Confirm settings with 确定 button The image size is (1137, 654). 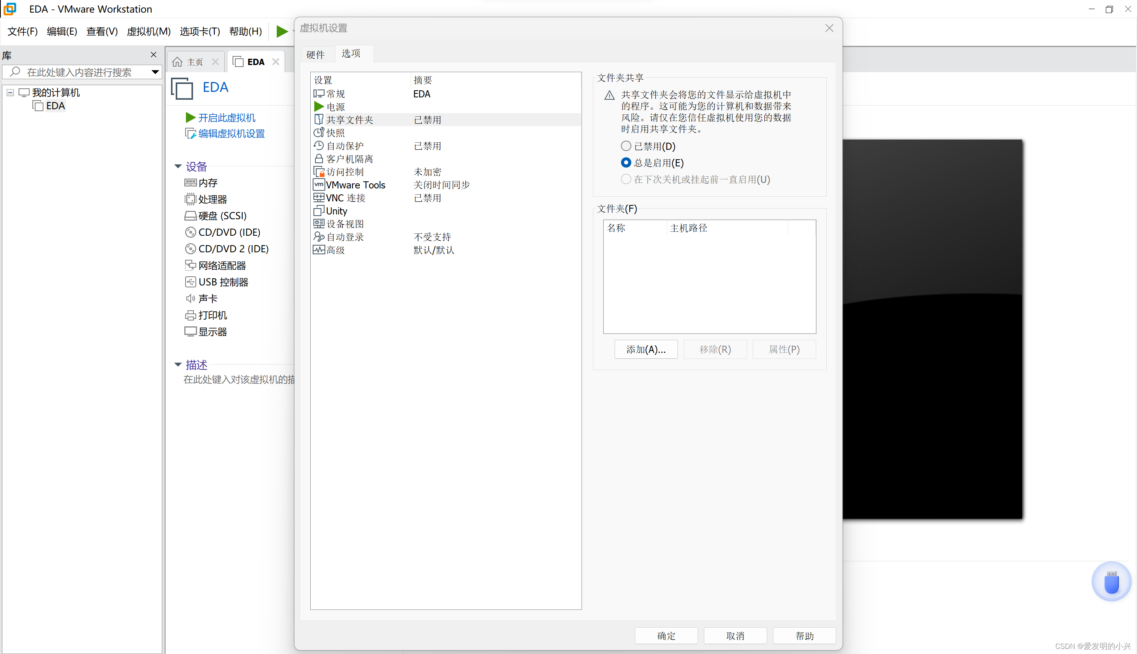(x=666, y=635)
